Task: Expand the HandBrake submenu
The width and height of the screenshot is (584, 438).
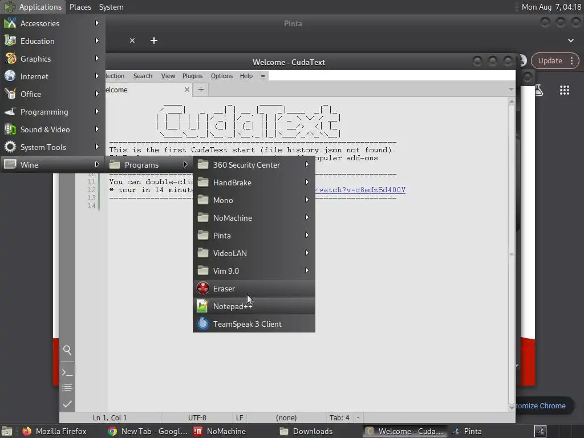Action: [x=254, y=182]
